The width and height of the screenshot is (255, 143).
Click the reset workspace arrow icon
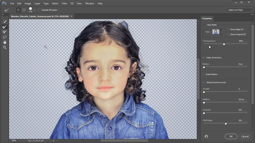pos(206,136)
